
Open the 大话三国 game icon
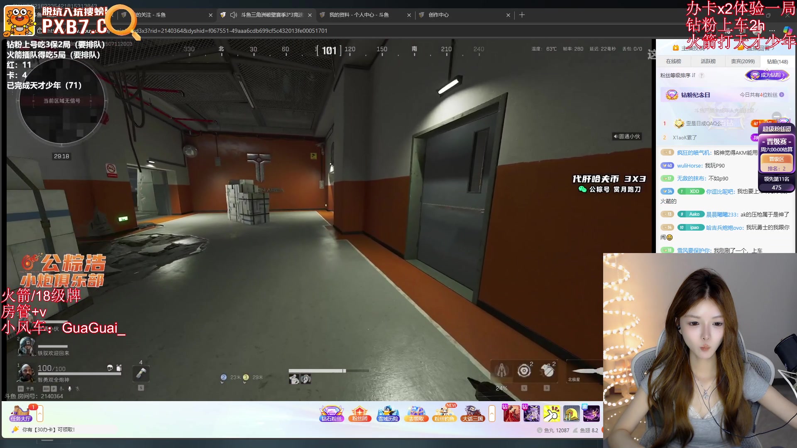pos(472,413)
